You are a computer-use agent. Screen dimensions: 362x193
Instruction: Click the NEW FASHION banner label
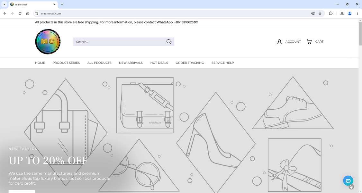point(23,149)
